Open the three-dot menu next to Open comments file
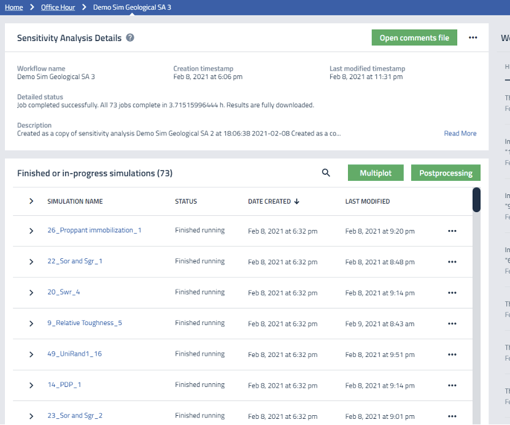 [473, 37]
